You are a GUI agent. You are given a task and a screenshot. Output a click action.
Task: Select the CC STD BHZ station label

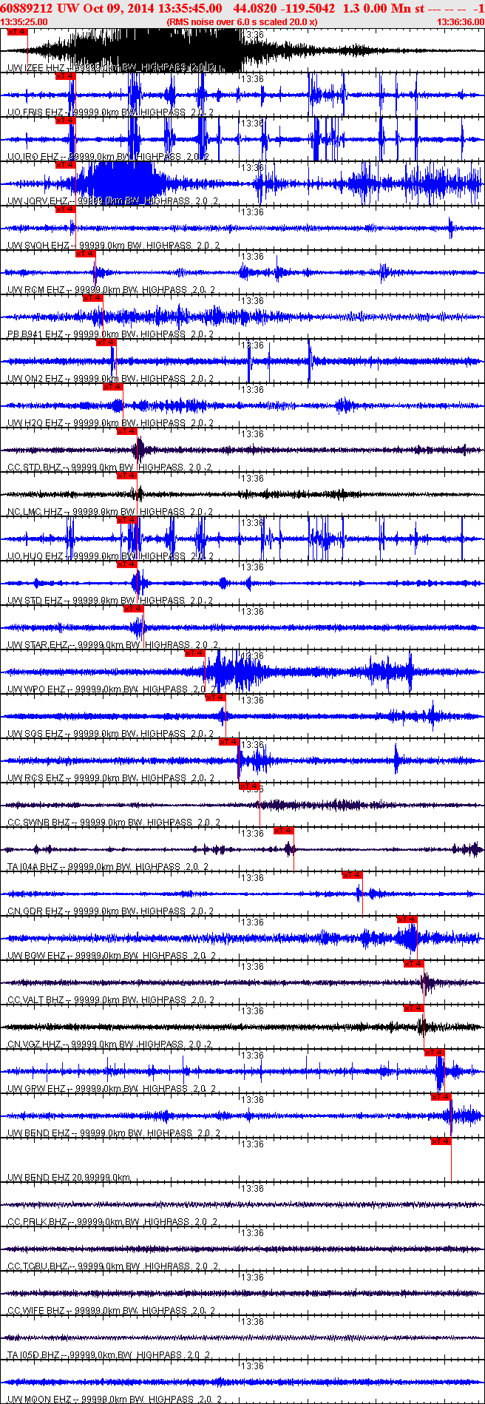point(109,468)
